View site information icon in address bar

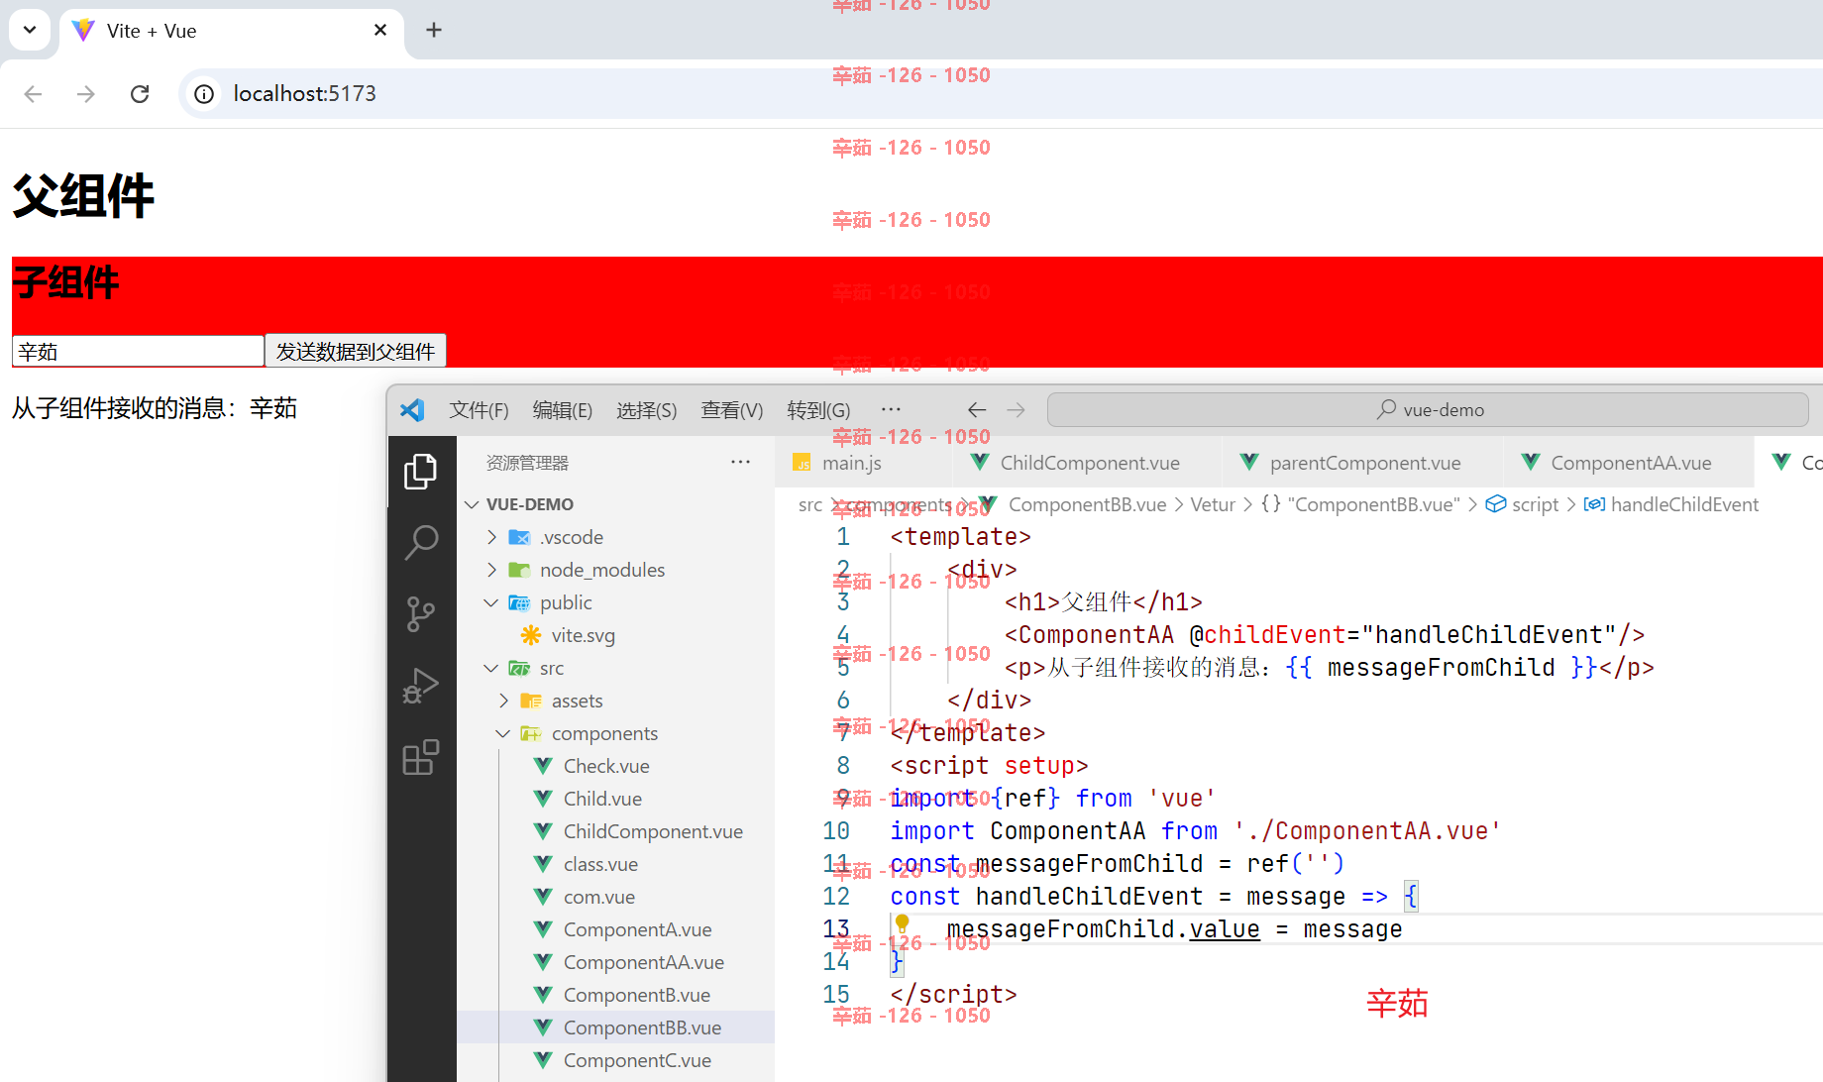[204, 93]
